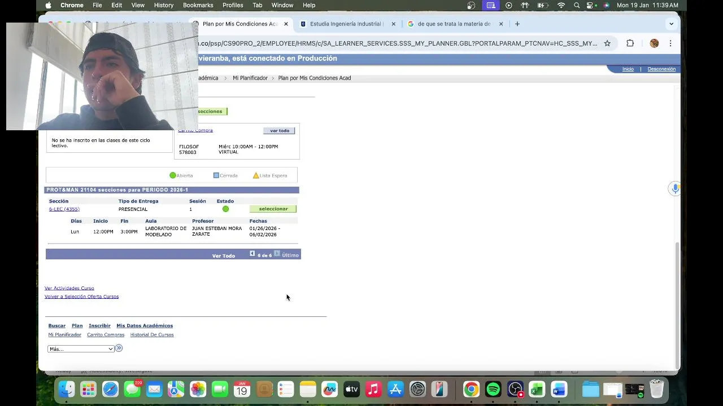Launch Safari from the dock
723x406 pixels.
coord(110,389)
